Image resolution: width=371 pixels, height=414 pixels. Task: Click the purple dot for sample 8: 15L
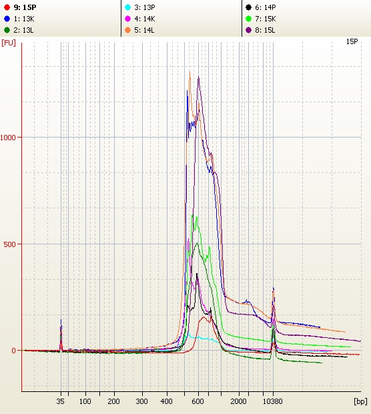[x=248, y=30]
